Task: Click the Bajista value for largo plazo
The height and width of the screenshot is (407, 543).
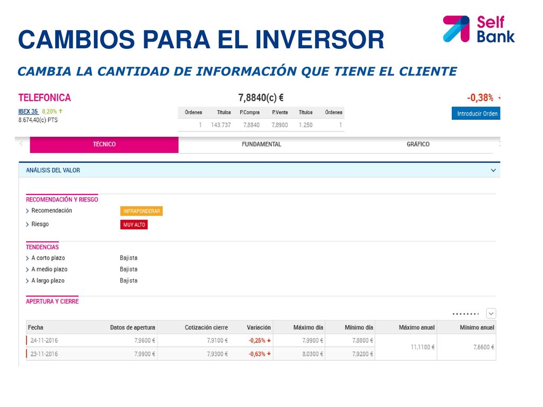Action: (x=128, y=281)
